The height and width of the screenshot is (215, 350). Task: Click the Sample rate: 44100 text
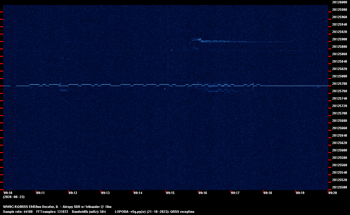(x=18, y=212)
